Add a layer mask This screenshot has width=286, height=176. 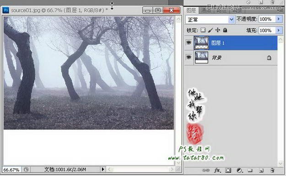pyautogui.click(x=228, y=170)
